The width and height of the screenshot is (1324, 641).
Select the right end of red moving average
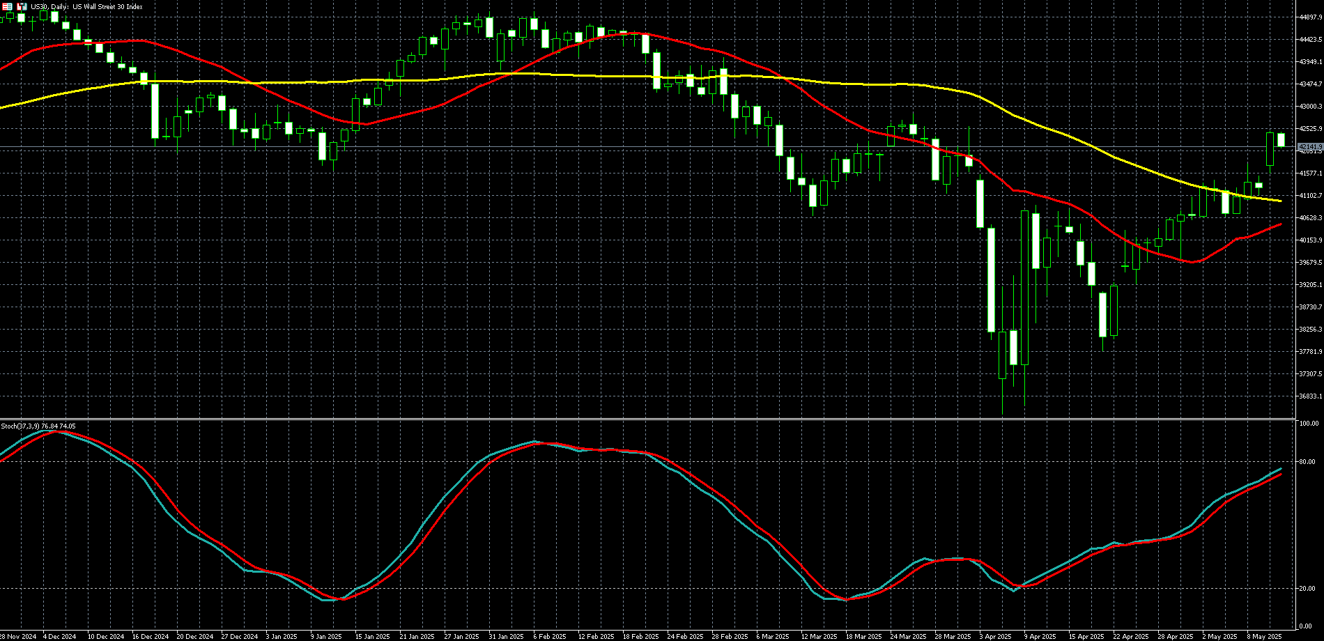tap(1280, 224)
